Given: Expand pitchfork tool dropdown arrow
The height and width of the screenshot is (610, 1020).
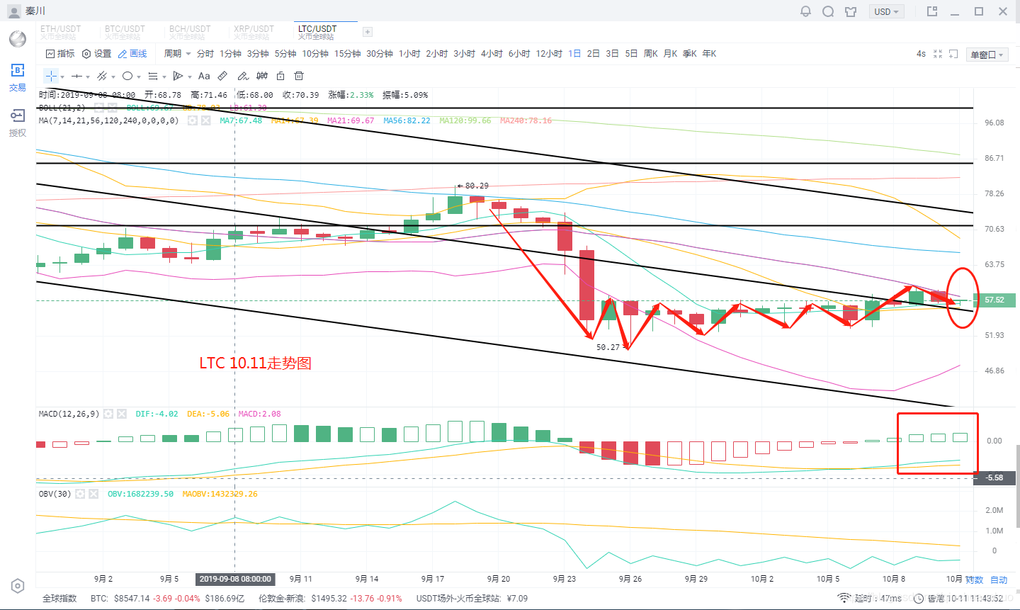Looking at the screenshot, I should (190, 77).
